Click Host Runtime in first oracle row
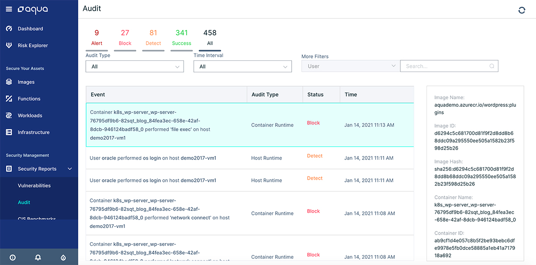The height and width of the screenshot is (265, 536). pos(267,158)
